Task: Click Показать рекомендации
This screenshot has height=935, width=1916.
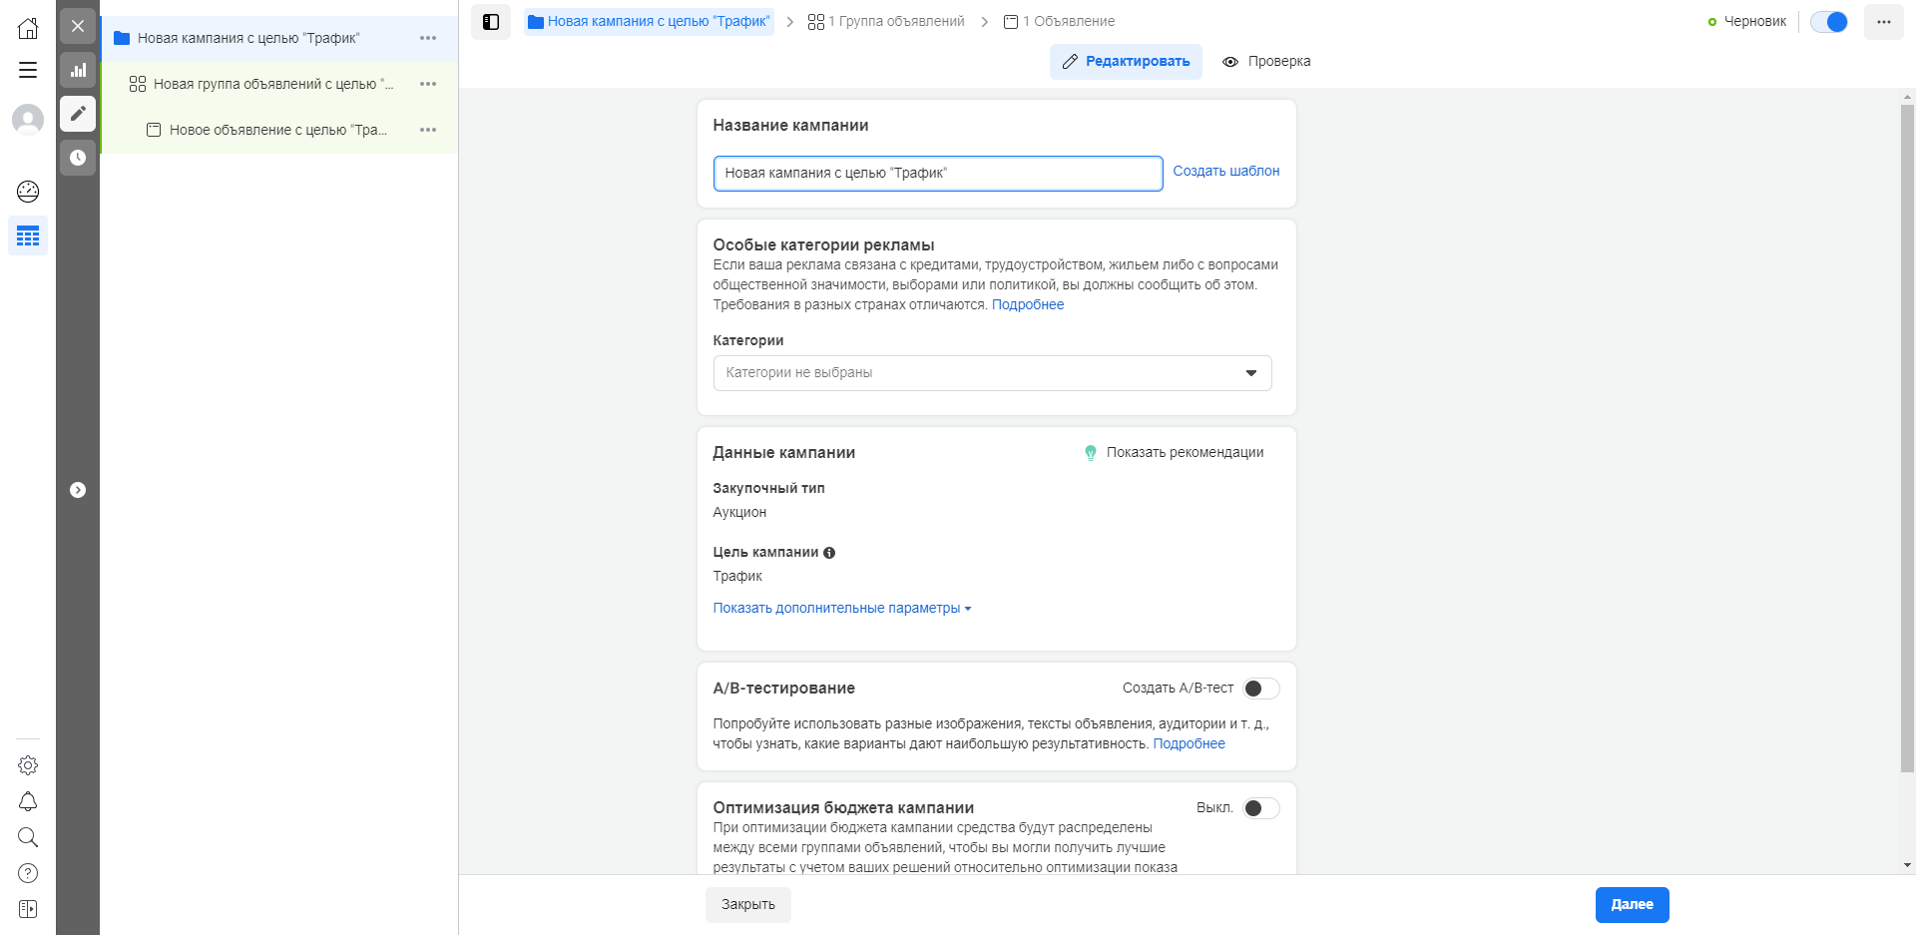Action: (1185, 453)
